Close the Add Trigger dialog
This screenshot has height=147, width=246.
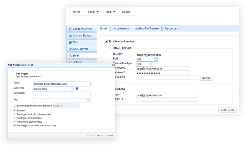coord(114,65)
